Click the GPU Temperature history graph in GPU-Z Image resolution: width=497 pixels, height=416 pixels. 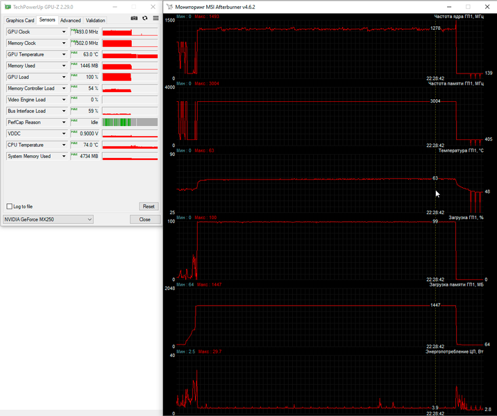(x=130, y=55)
